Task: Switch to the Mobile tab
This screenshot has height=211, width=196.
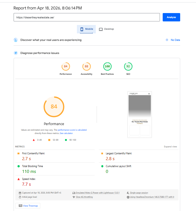Action: tap(86, 29)
